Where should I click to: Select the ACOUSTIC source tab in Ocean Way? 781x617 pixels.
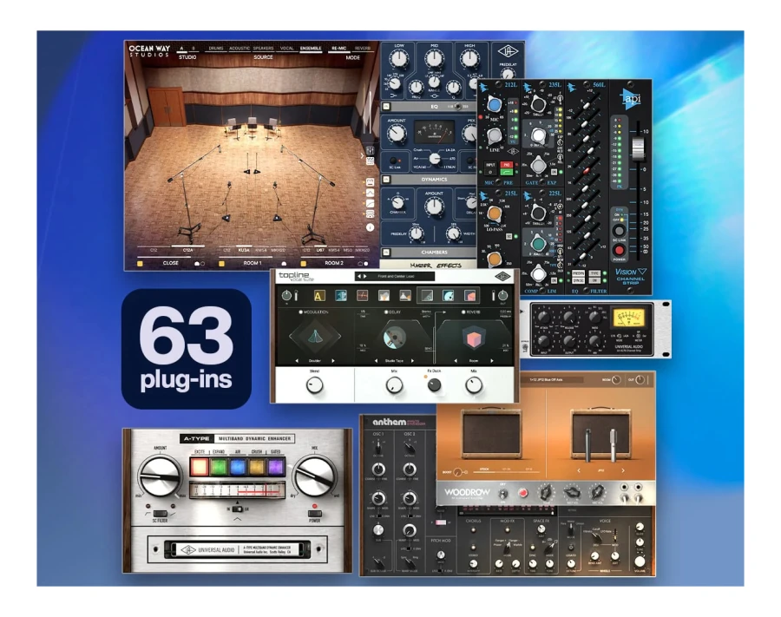click(240, 49)
